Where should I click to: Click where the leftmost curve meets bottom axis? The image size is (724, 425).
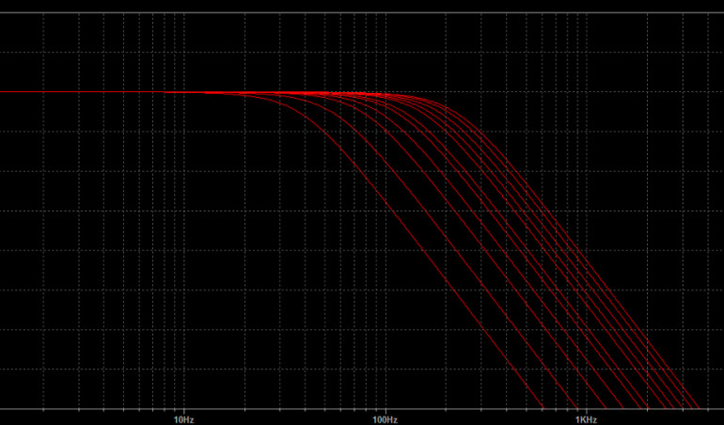[545, 409]
